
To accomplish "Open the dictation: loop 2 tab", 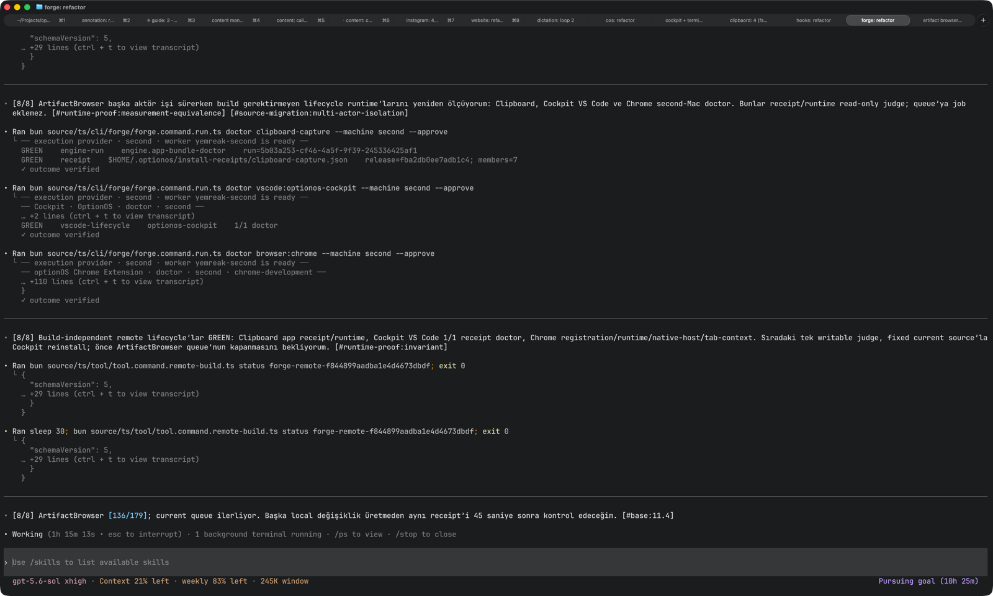I will pos(555,20).
